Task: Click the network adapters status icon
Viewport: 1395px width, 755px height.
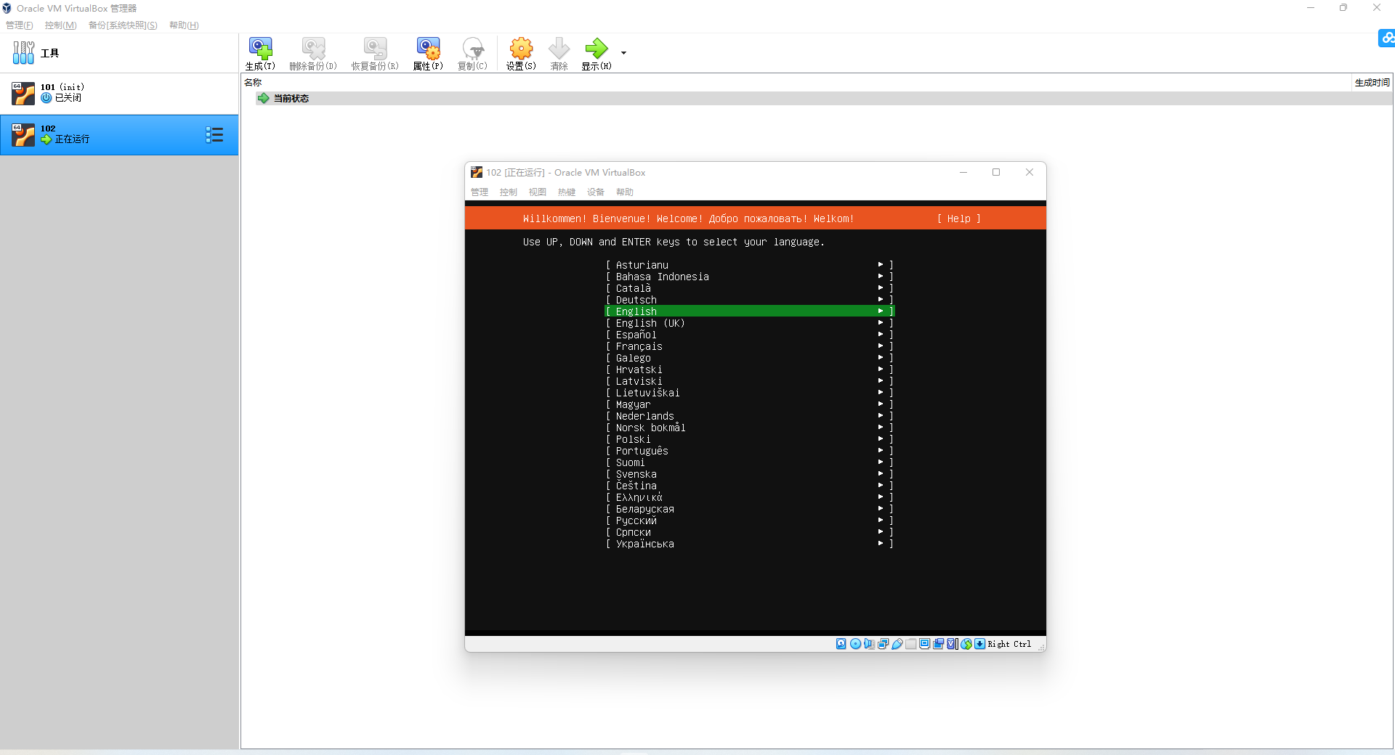Action: [883, 644]
